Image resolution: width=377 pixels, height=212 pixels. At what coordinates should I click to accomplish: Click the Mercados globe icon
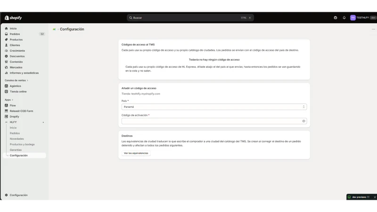point(6,67)
